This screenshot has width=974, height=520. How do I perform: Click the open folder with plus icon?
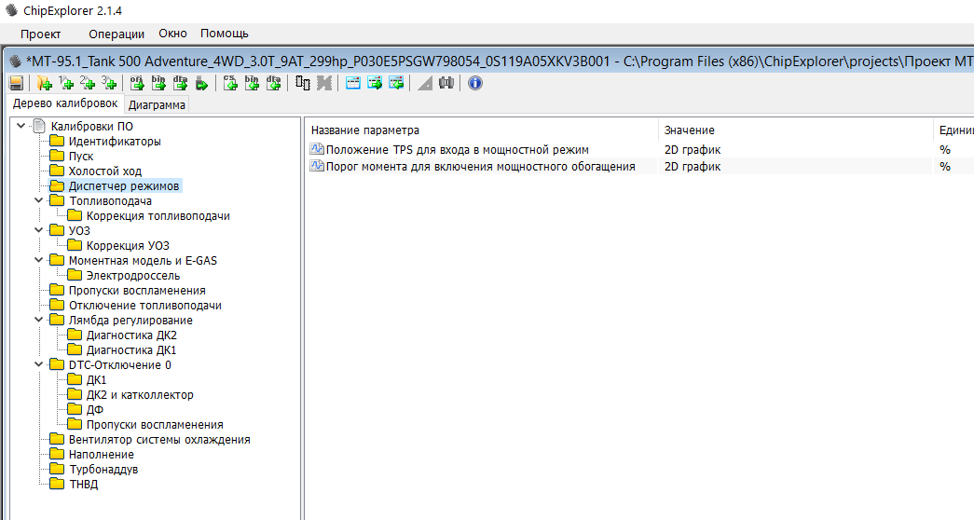43,83
